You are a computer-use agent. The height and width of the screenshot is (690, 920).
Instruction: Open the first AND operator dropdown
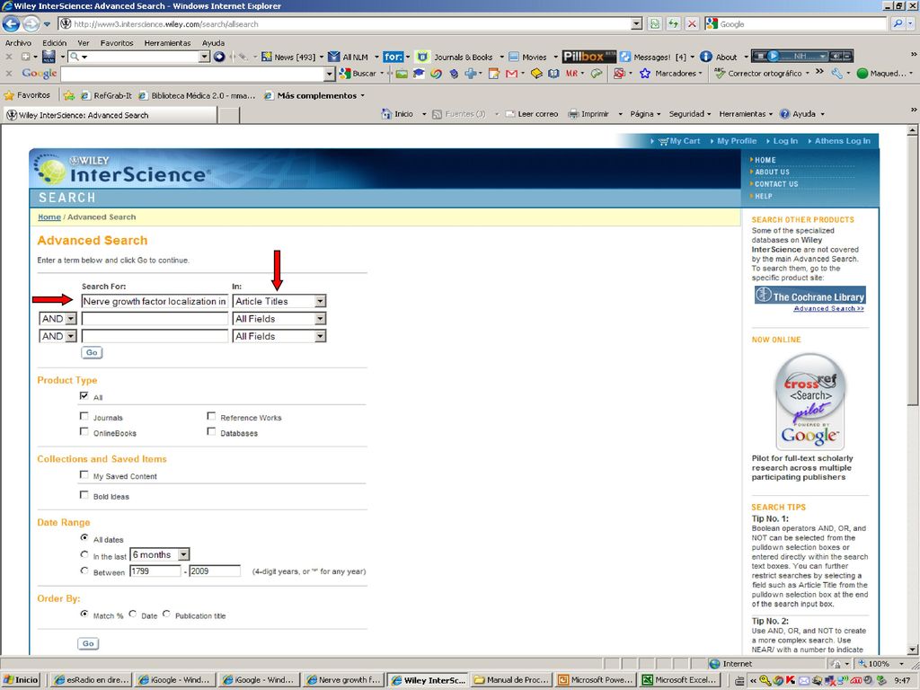(58, 319)
